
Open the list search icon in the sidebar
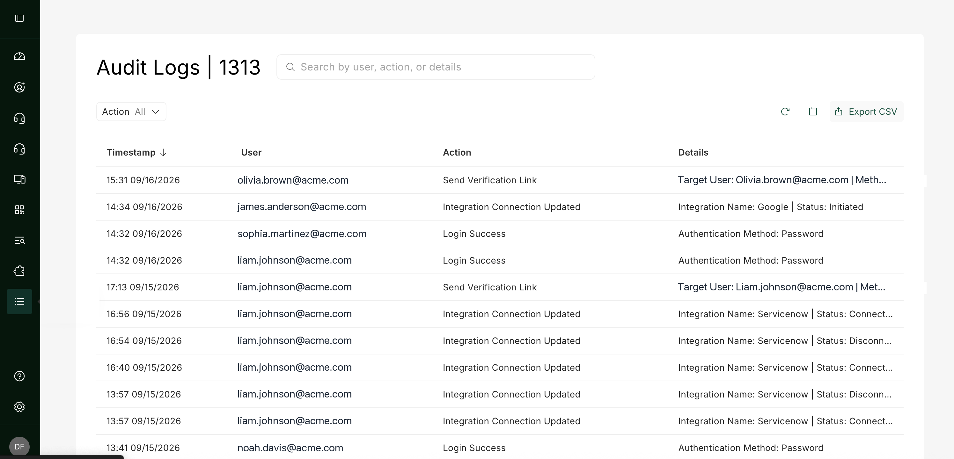[19, 241]
